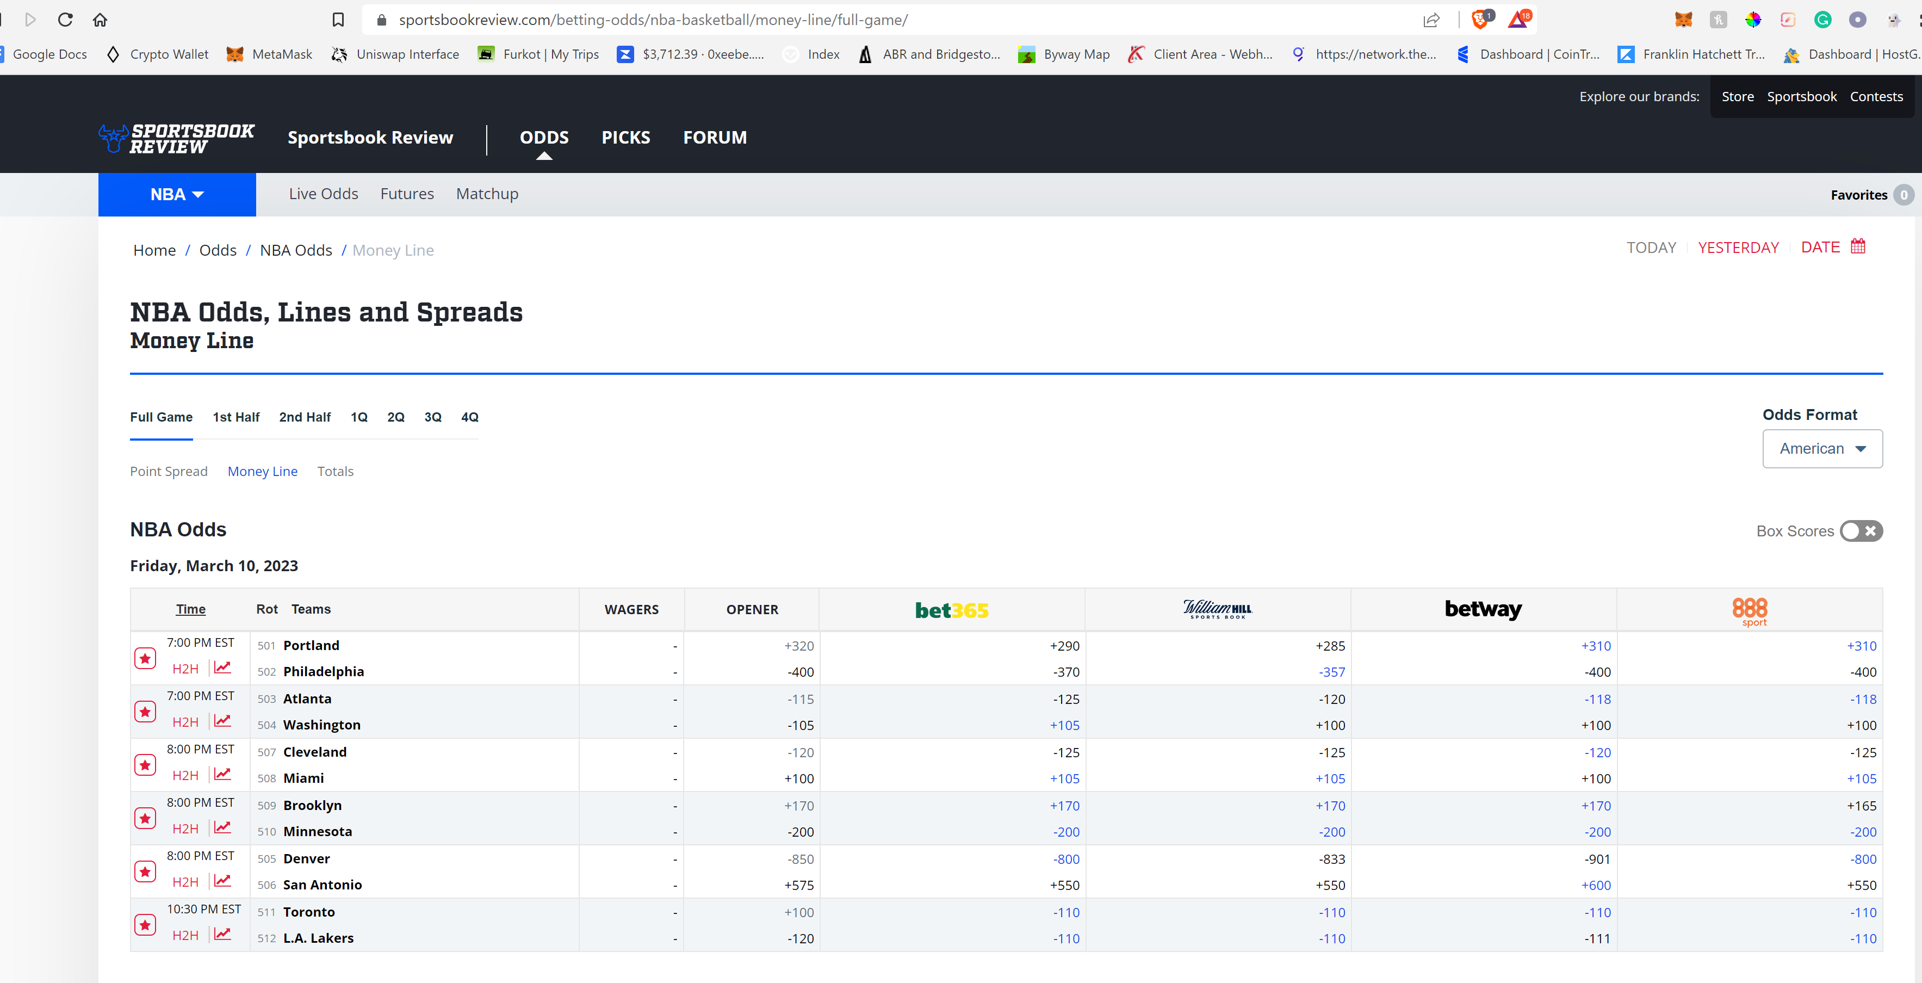Open the ODDS main menu
Viewport: 1922px width, 983px height.
click(x=544, y=137)
